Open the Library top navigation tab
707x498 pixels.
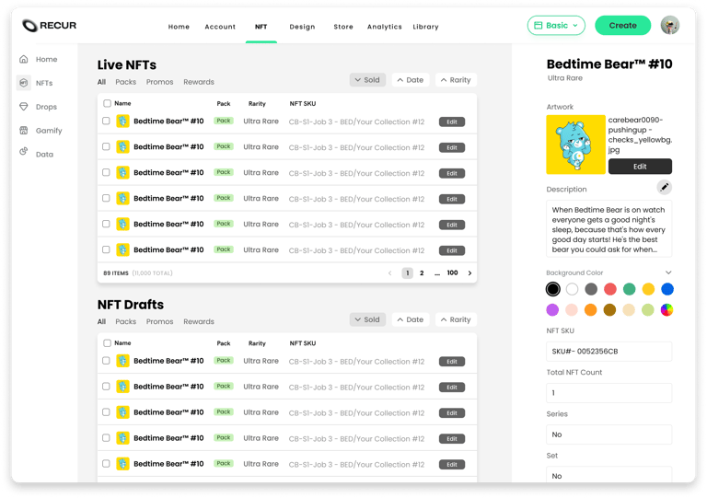coord(425,27)
